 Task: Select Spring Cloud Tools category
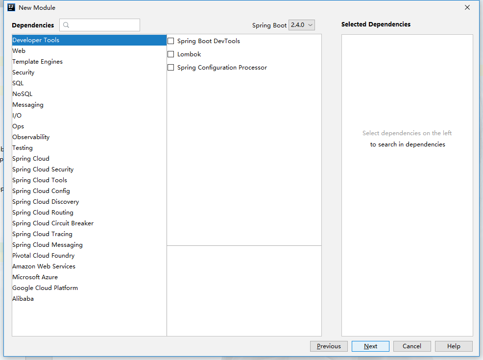(x=89, y=180)
